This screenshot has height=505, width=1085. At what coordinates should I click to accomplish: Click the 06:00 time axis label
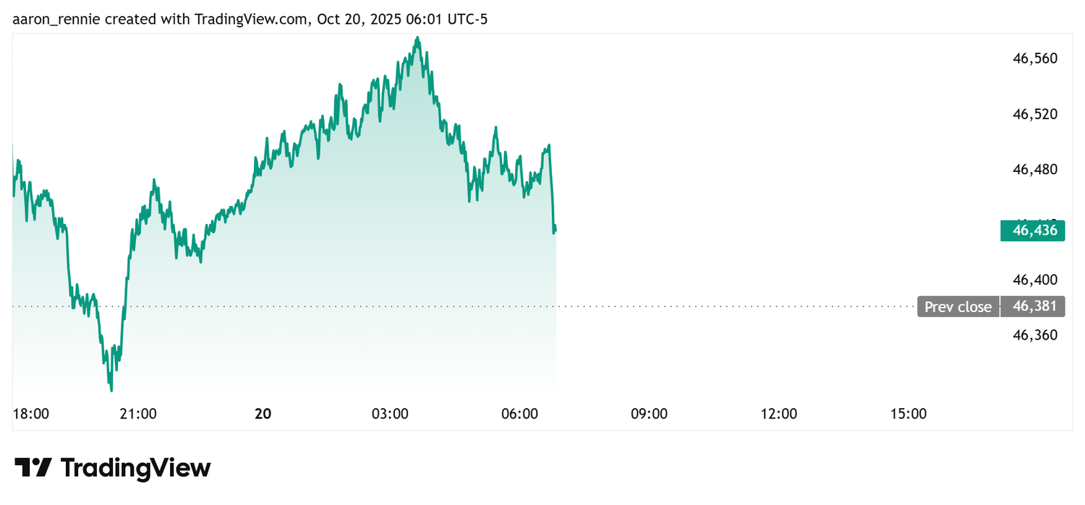coord(519,414)
